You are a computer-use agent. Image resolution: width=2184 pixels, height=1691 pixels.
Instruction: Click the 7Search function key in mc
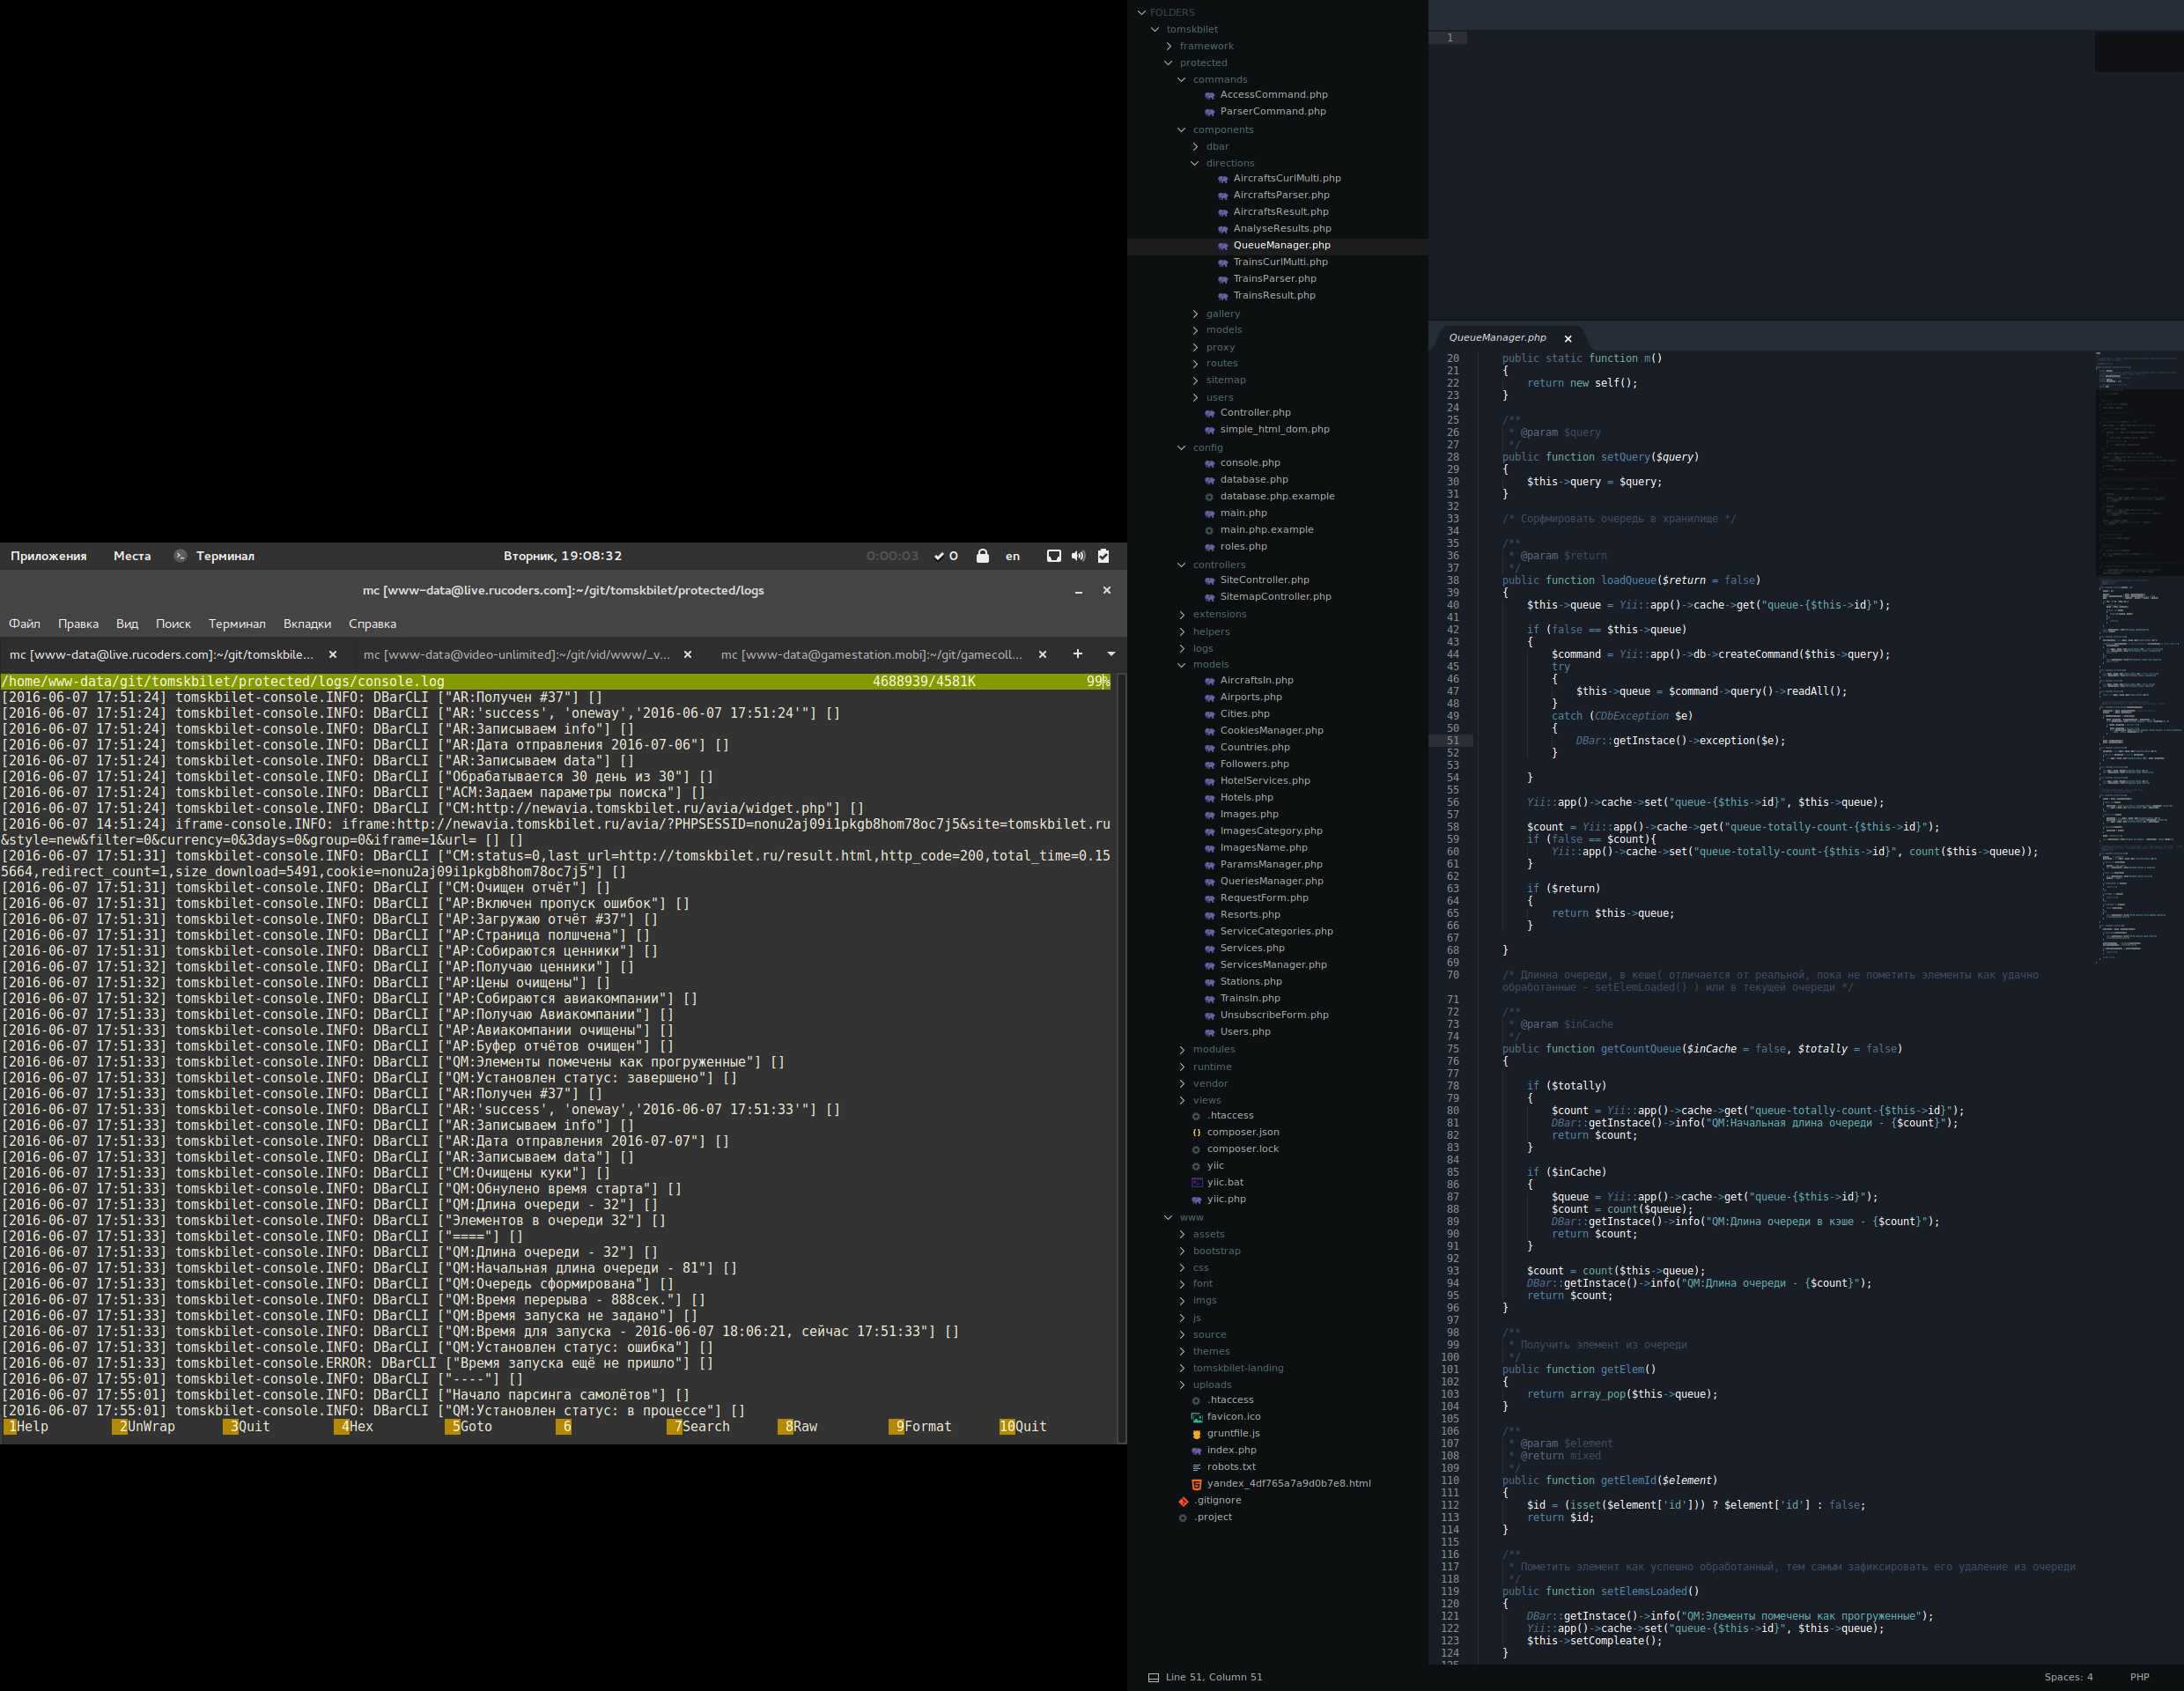701,1427
